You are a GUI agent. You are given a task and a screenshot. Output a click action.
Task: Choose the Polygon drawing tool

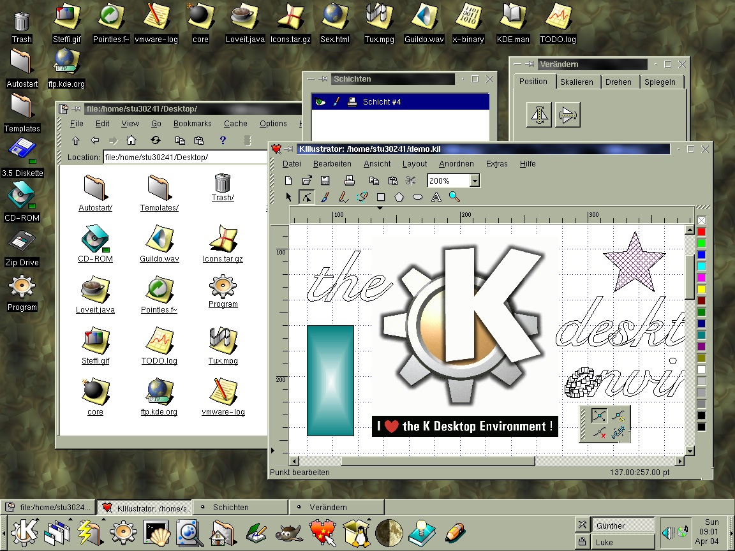[399, 197]
